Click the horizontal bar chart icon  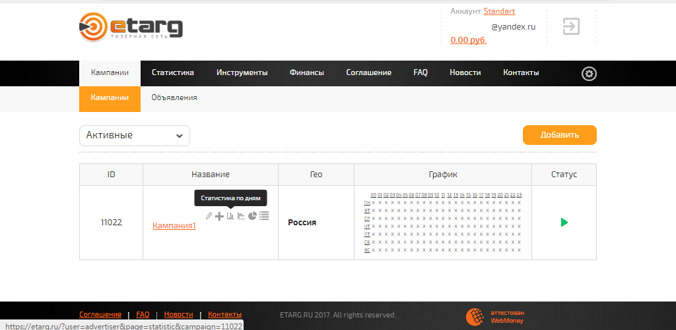241,216
